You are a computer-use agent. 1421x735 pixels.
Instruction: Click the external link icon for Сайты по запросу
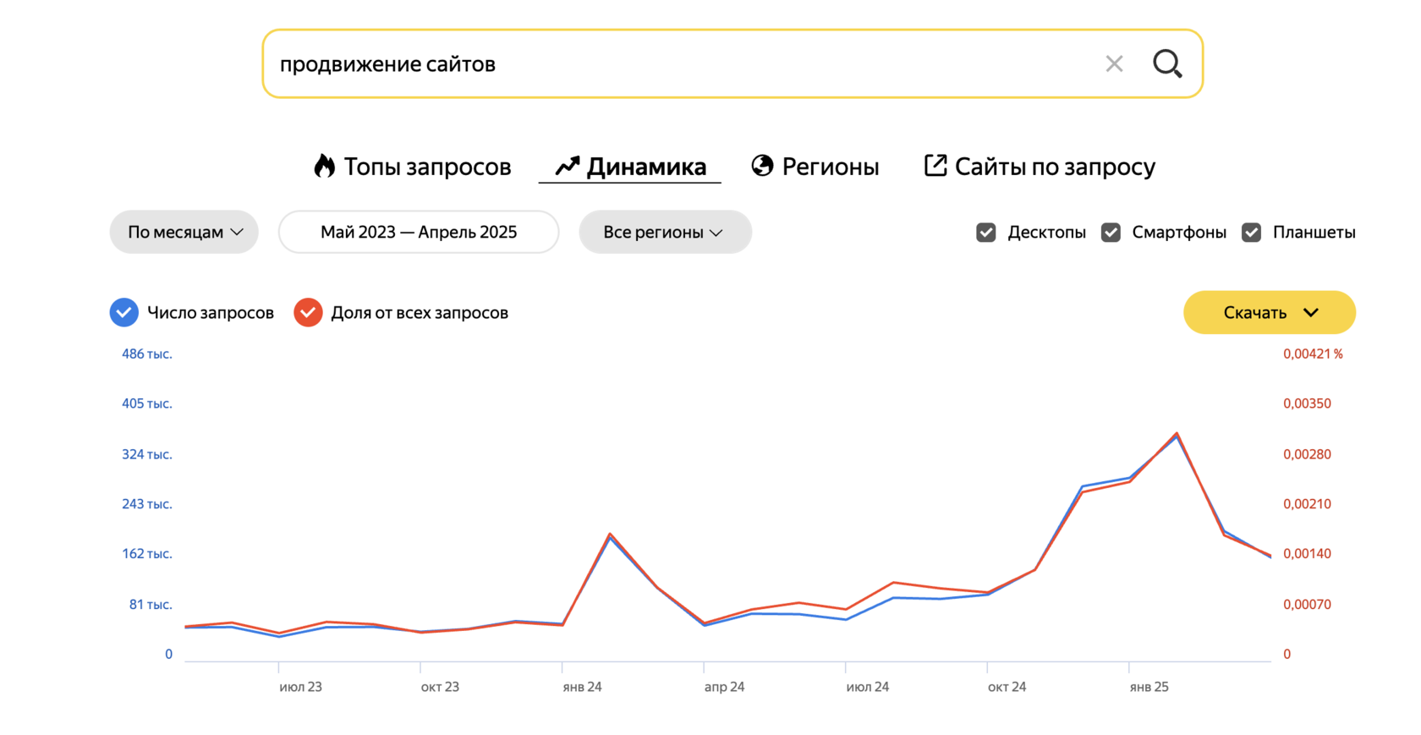click(935, 165)
